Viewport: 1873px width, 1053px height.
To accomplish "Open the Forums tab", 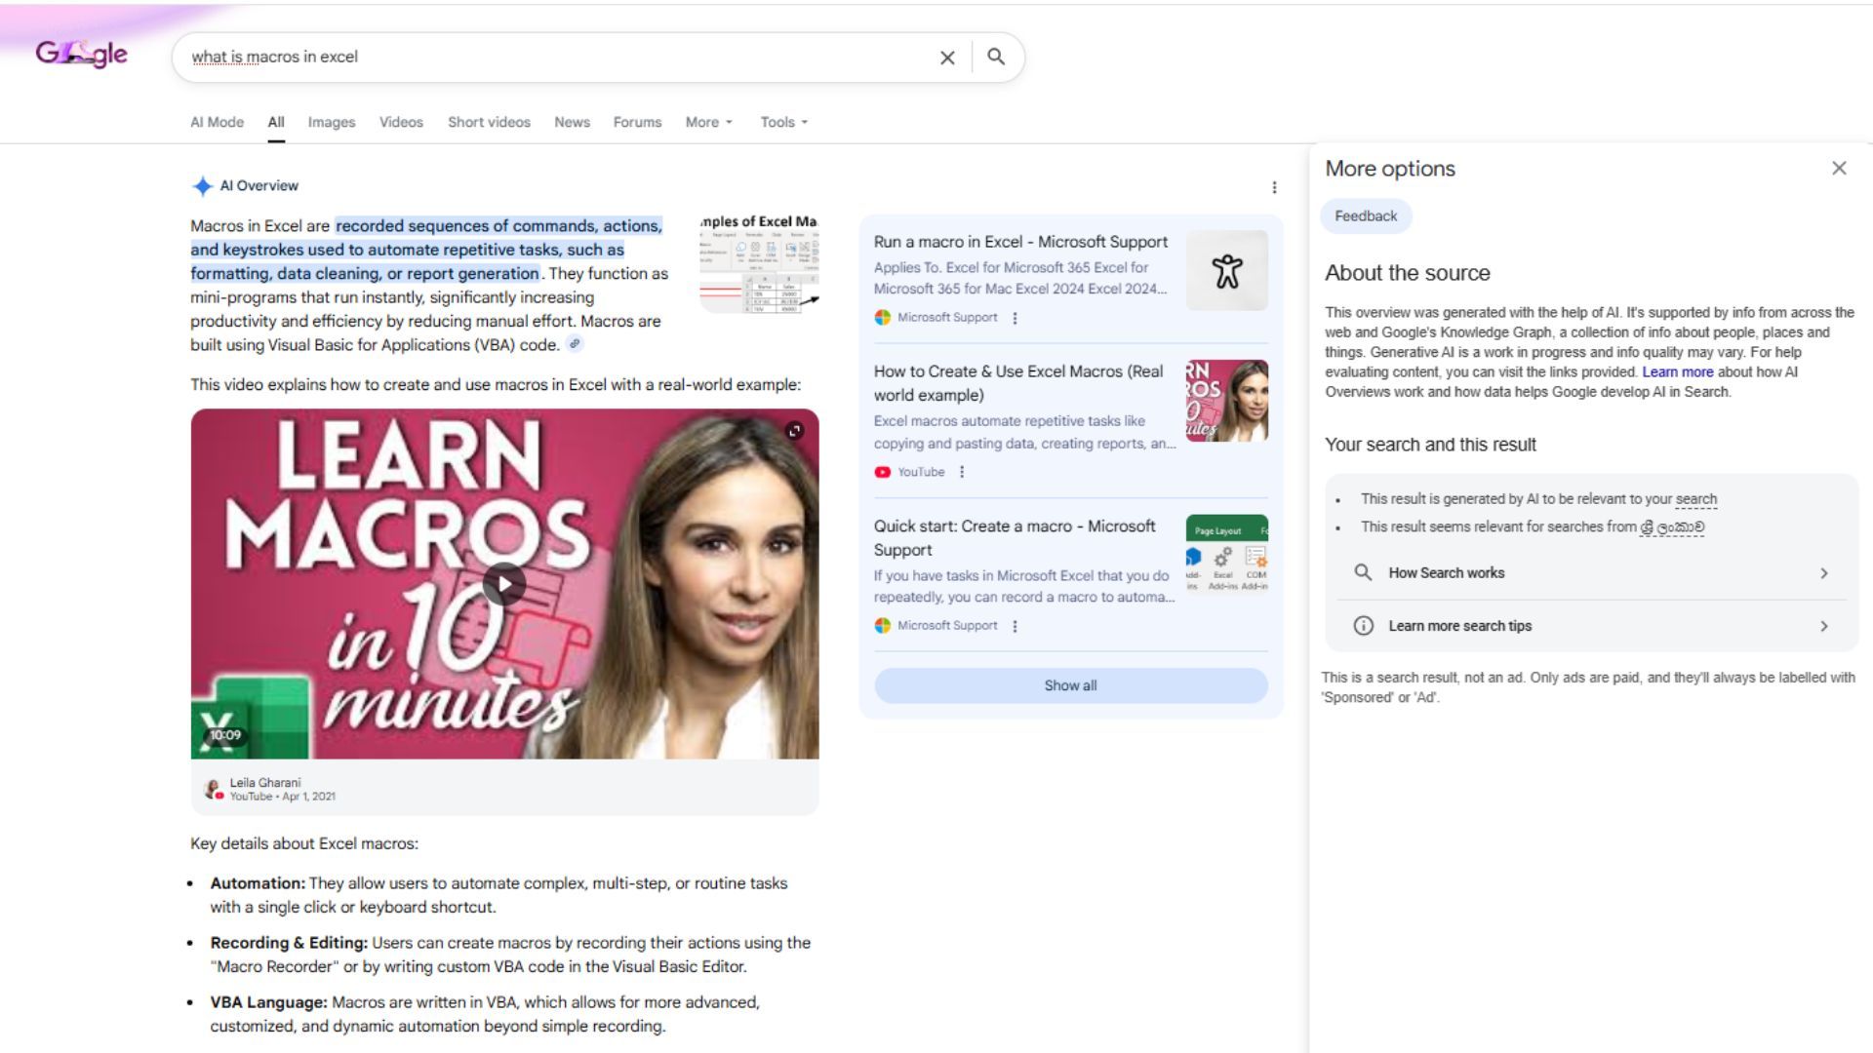I will [637, 122].
